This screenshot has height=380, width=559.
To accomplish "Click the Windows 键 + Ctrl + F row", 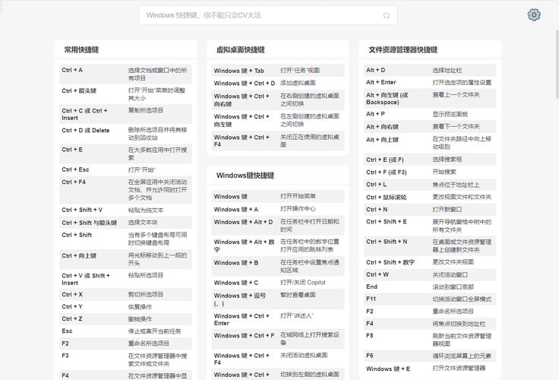I will [278, 339].
